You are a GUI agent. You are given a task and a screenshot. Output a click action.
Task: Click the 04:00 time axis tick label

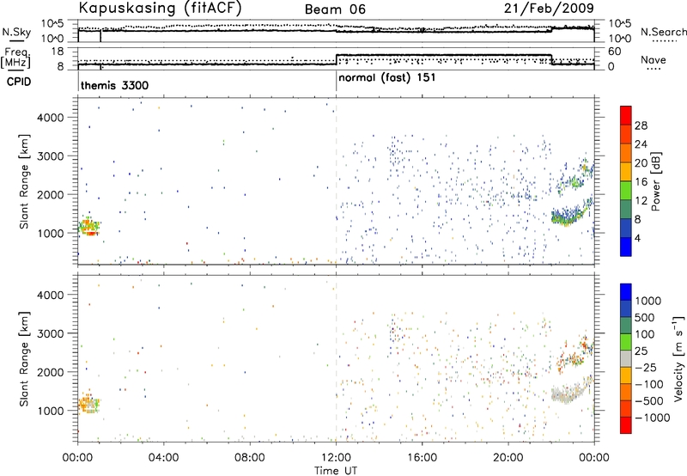coord(164,458)
